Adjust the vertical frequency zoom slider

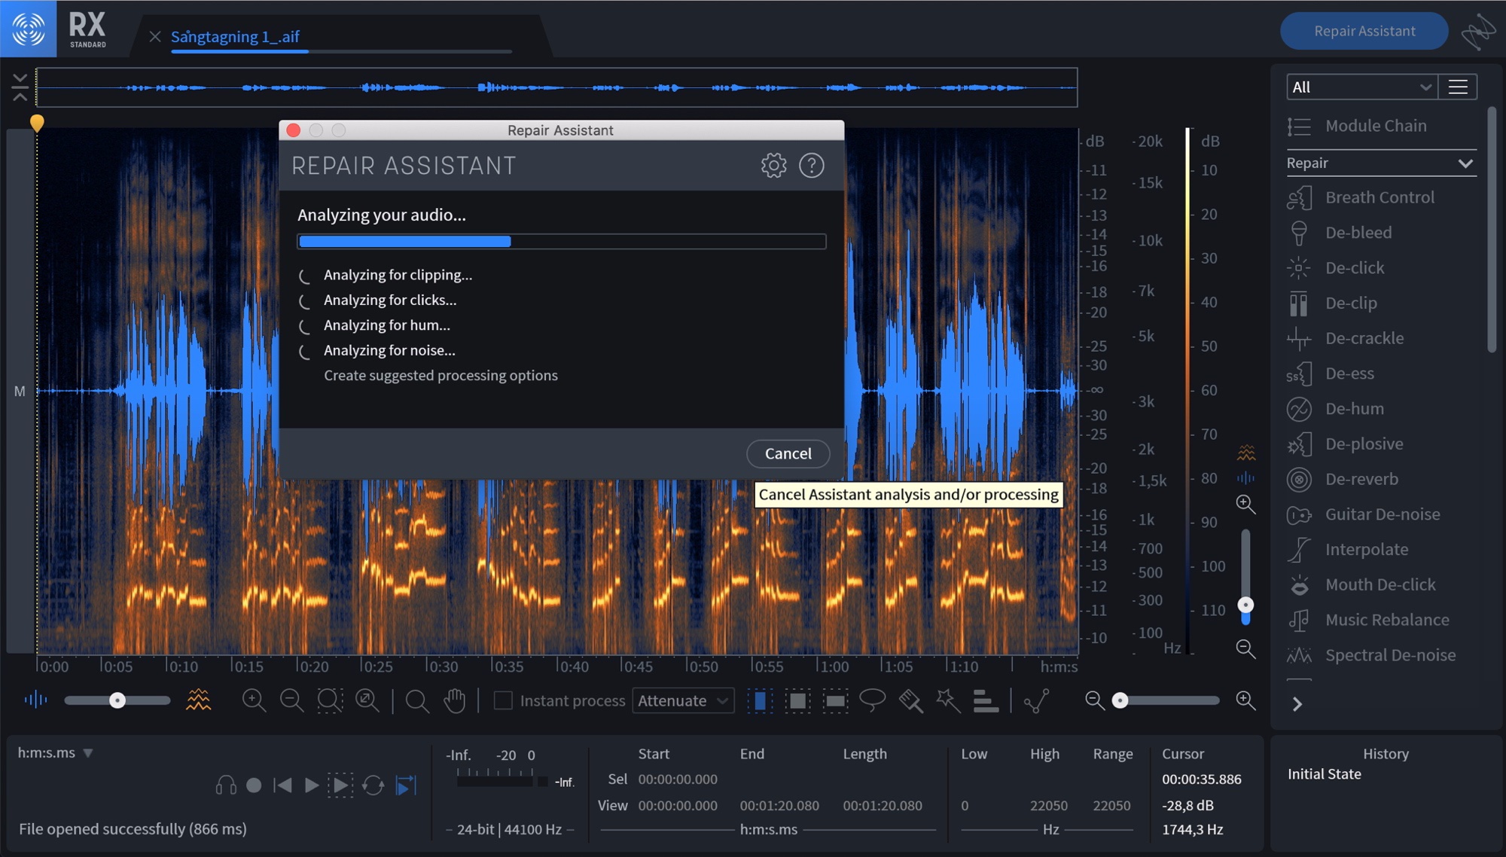point(1245,576)
